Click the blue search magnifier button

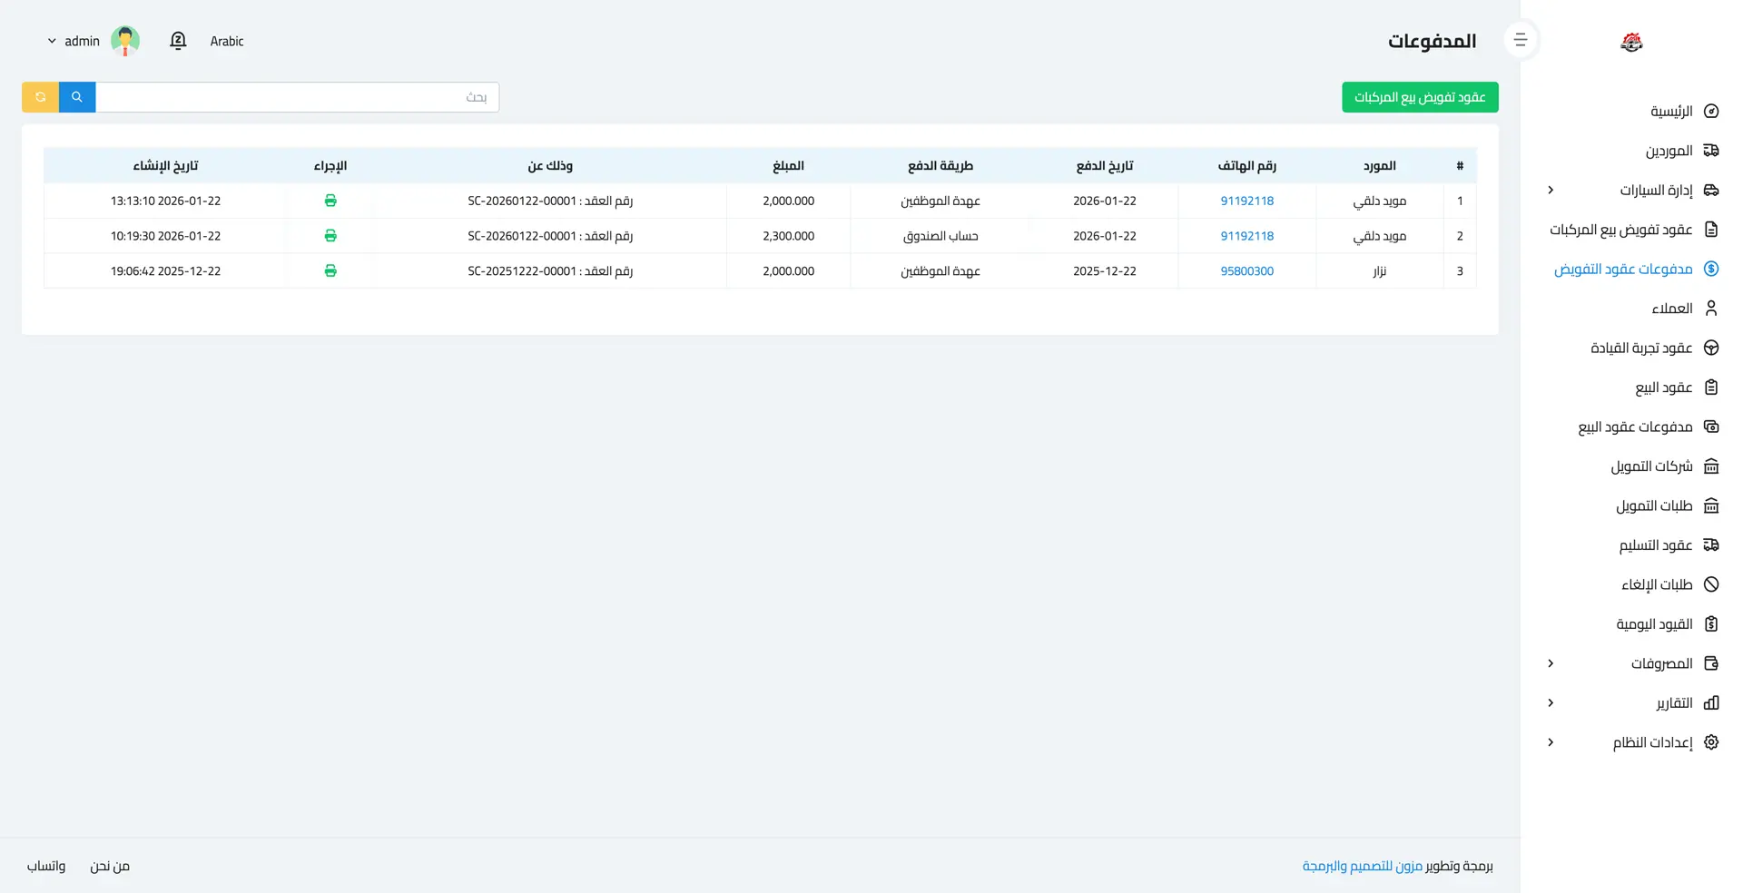point(77,97)
